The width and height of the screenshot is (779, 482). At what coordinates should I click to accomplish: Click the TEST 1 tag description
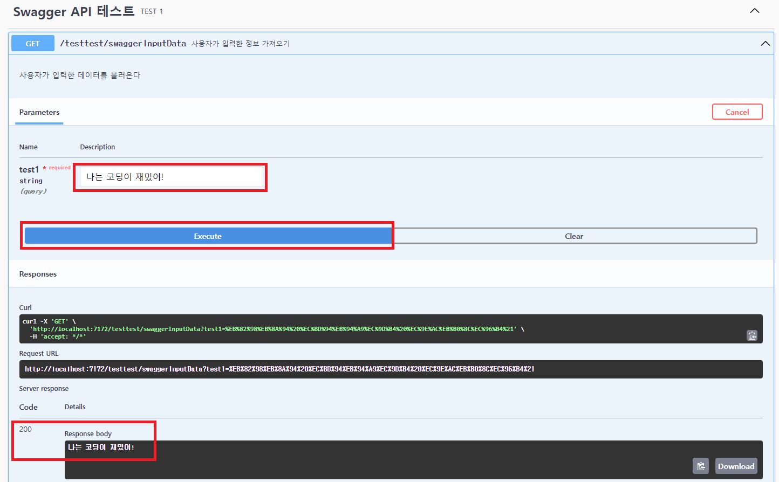click(x=152, y=11)
